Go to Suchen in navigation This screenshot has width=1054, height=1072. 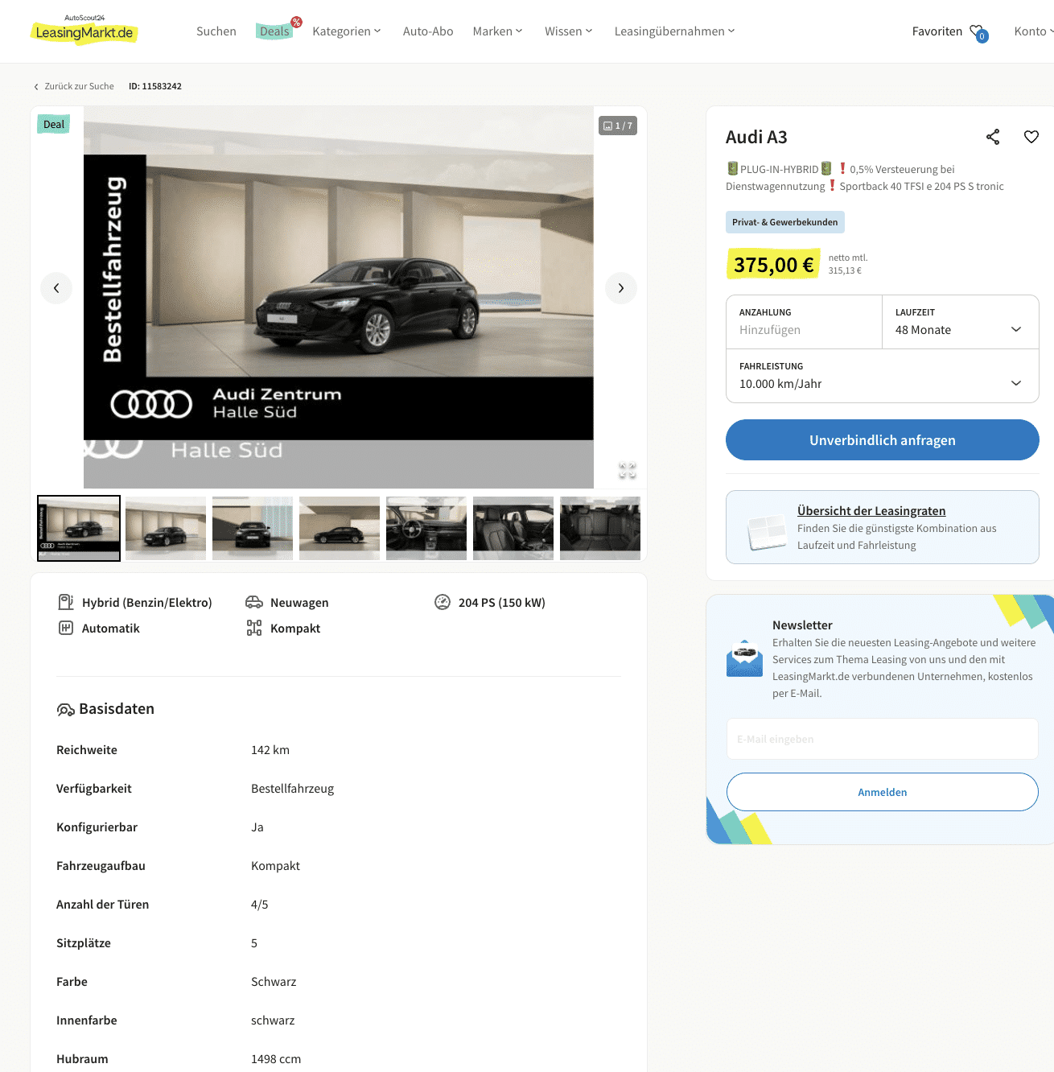(x=216, y=31)
